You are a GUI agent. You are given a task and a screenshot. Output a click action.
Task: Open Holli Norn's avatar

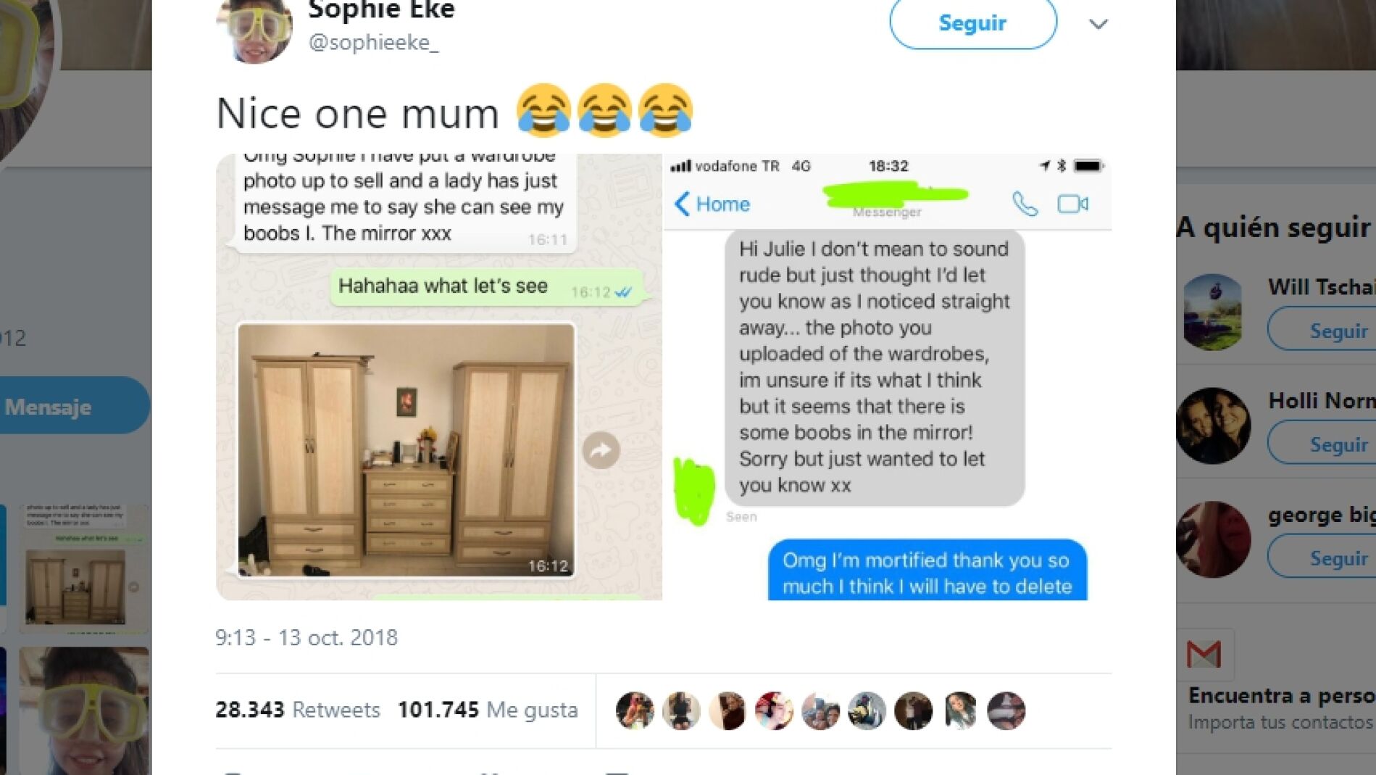click(x=1213, y=426)
